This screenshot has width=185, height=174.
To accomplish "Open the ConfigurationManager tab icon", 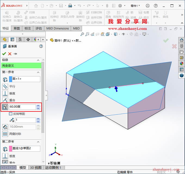I will point(20,39).
